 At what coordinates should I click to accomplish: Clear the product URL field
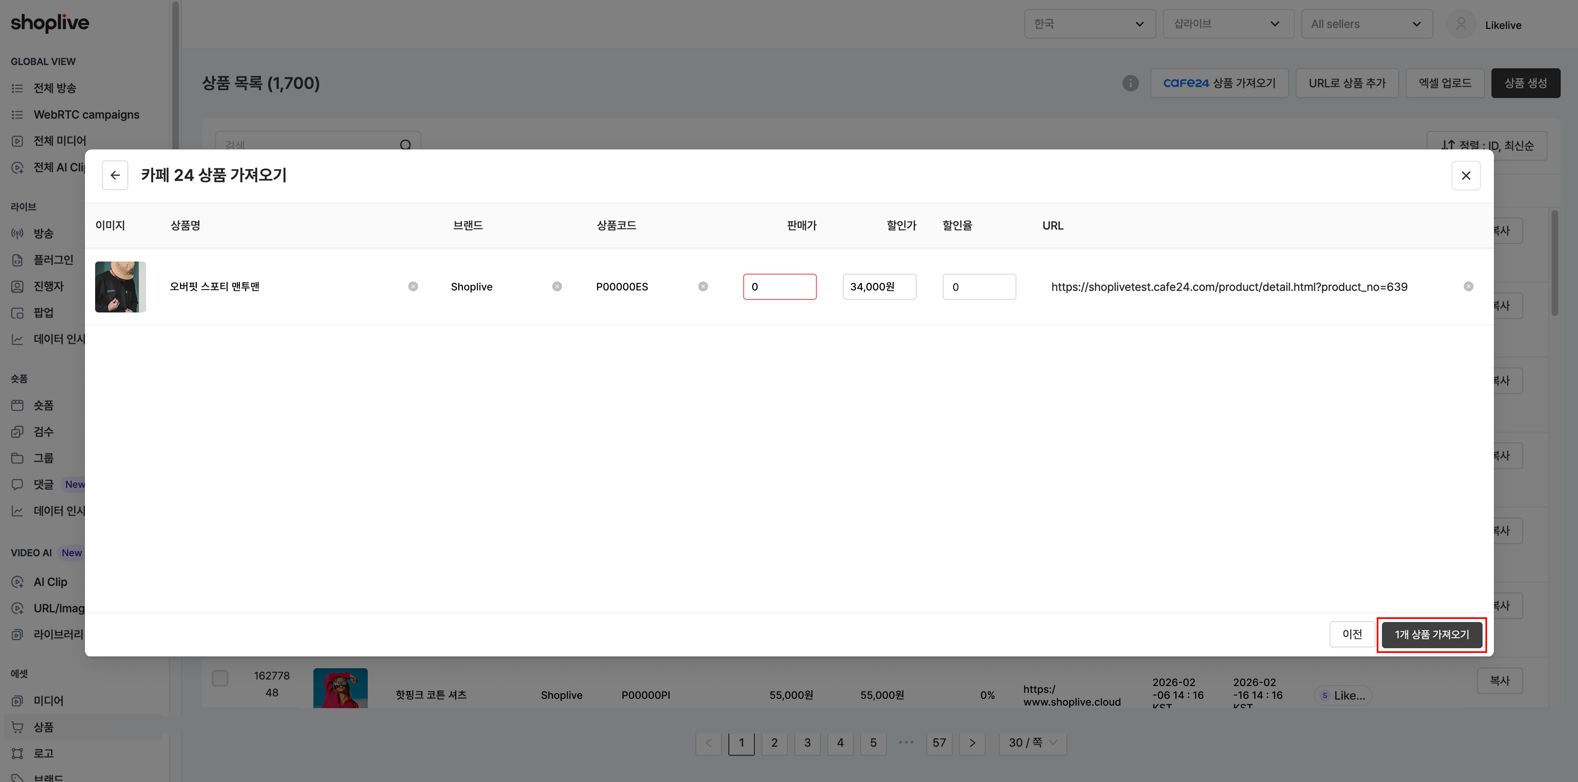1468,287
